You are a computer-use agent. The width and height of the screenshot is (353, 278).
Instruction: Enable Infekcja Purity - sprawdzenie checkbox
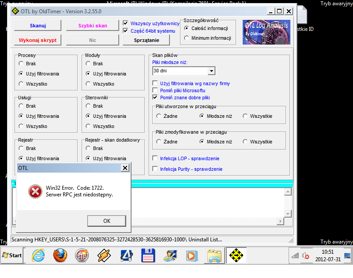[x=155, y=169]
